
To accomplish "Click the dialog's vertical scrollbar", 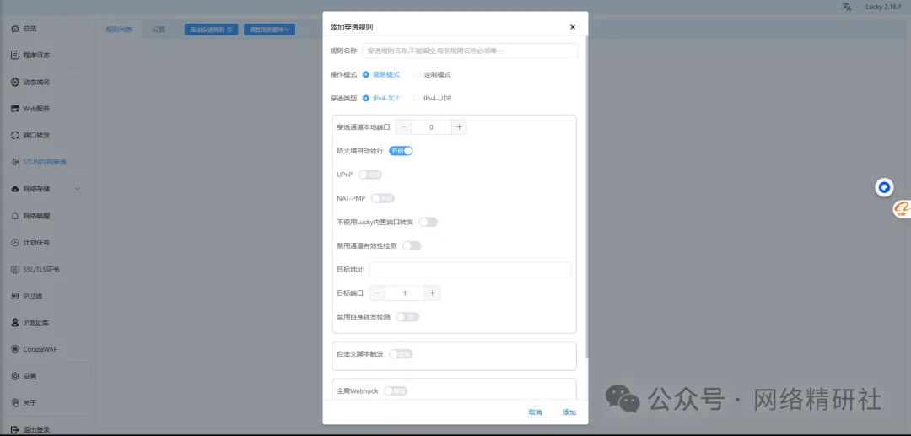I will 586,197.
